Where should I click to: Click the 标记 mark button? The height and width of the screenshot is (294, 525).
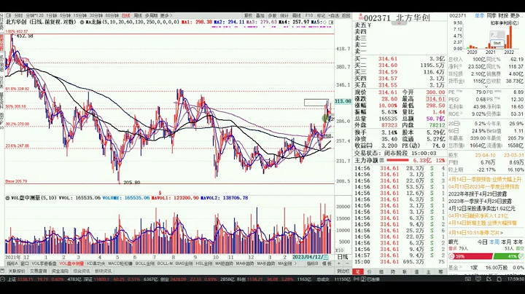(321, 16)
